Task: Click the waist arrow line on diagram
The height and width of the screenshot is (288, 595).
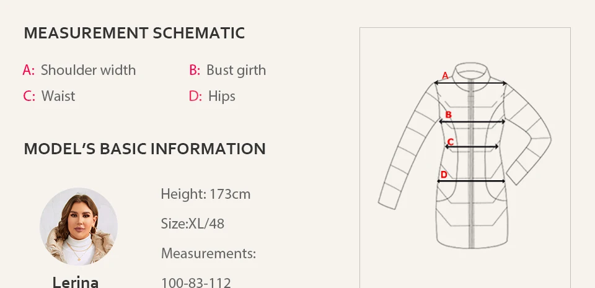Action: click(x=472, y=147)
